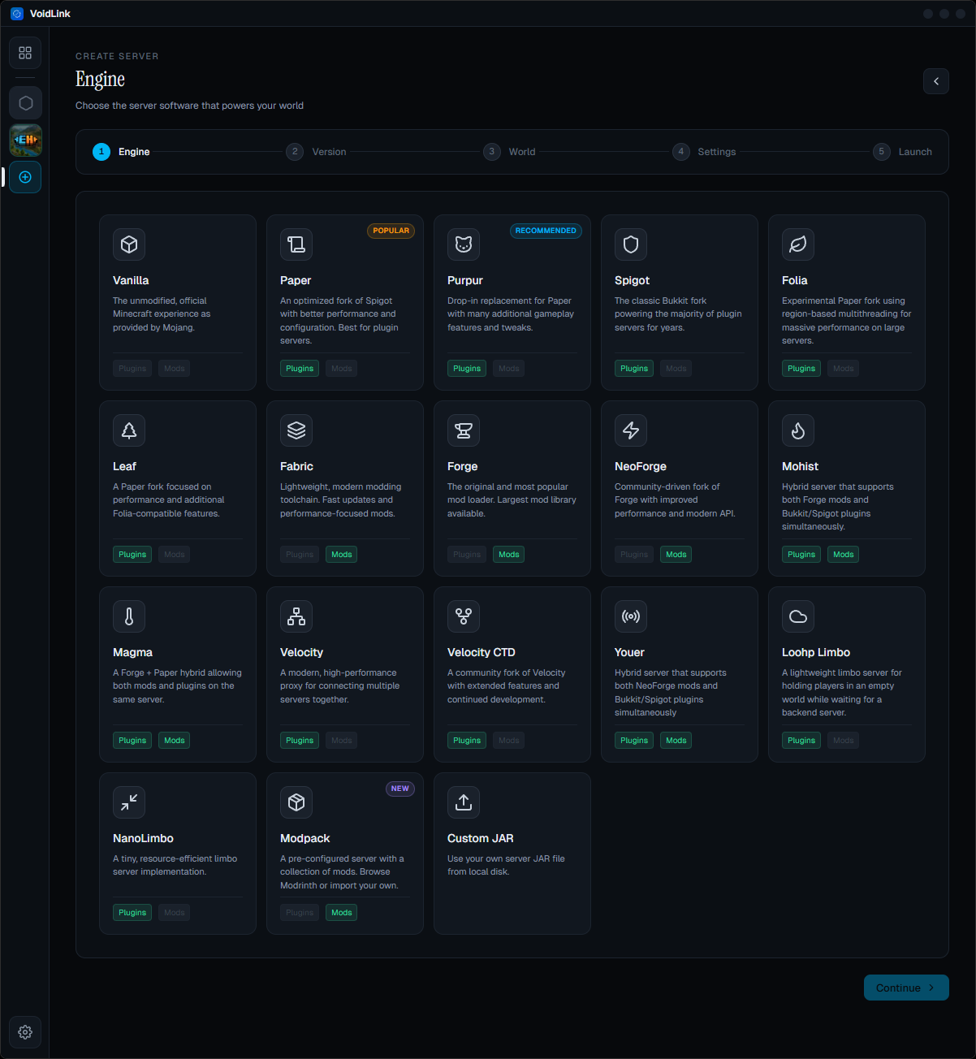The width and height of the screenshot is (976, 1059).
Task: Click the Velocity CTD fork icon
Action: tap(464, 616)
